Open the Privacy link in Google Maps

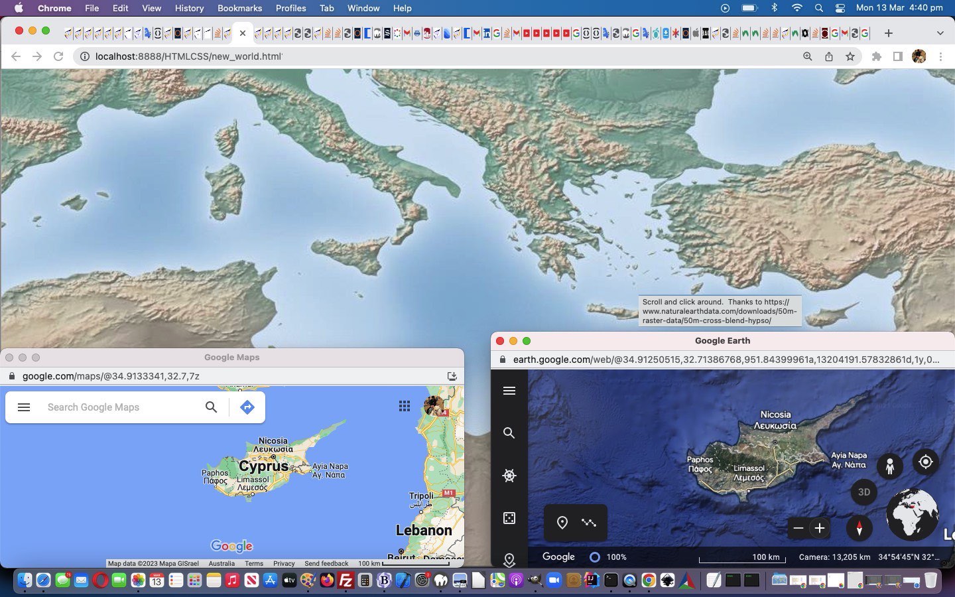284,564
